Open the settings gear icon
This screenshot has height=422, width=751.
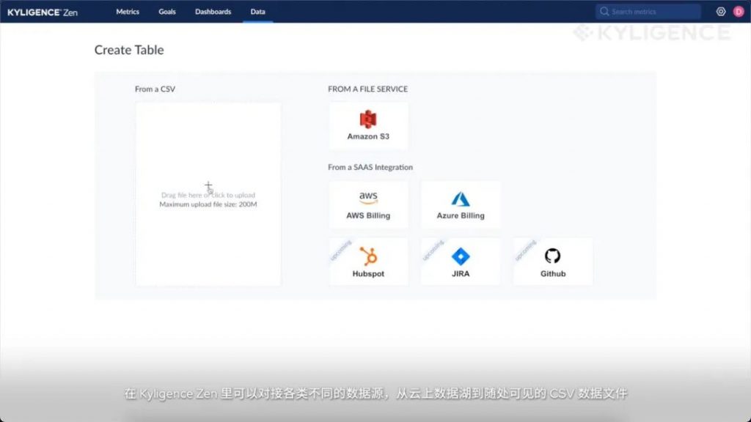721,12
